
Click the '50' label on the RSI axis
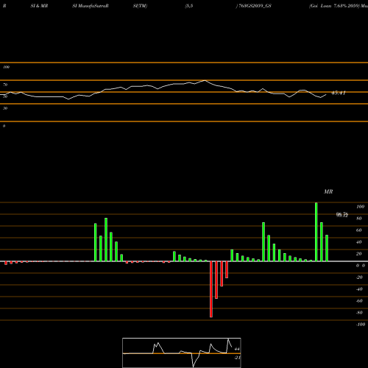tap(5, 96)
